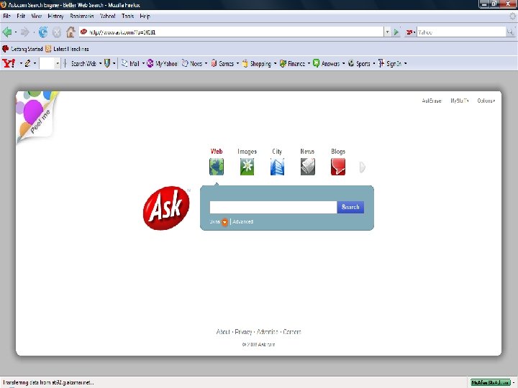Open Yahoo Answers toolbar button
518x388 pixels.
point(327,63)
